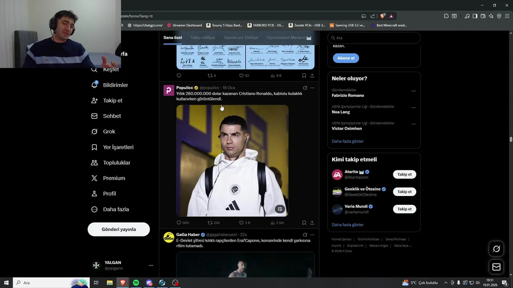Open Gizlilik Politikası footer link
The image size is (513, 288).
tap(368, 239)
